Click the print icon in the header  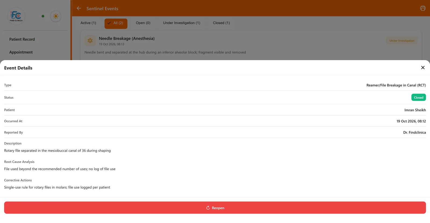423,8
